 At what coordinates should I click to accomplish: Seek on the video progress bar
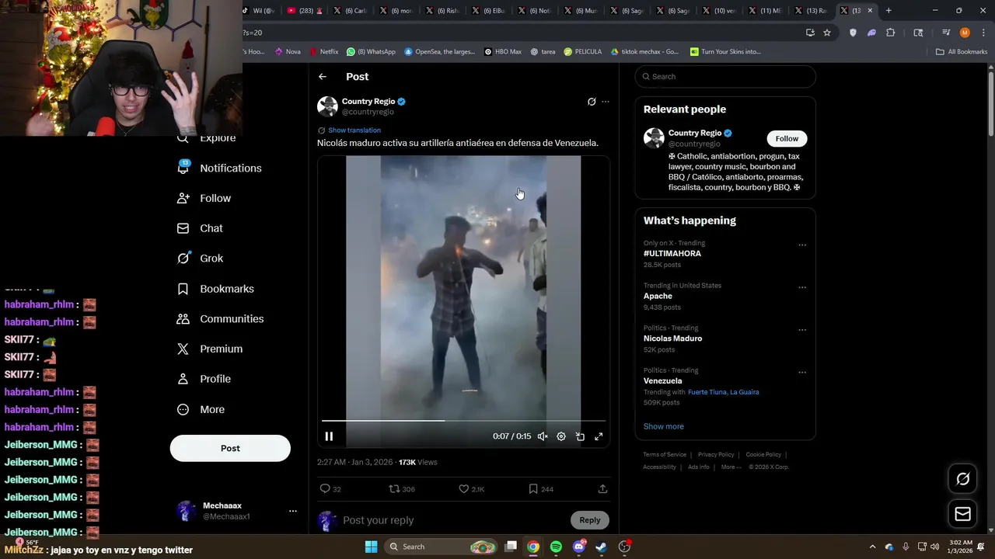[463, 421]
